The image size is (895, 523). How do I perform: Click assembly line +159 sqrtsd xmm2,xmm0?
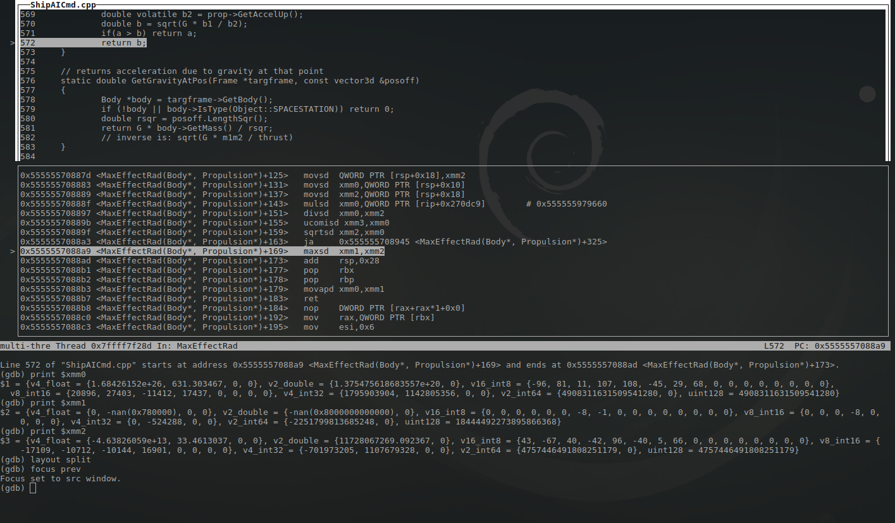click(202, 232)
